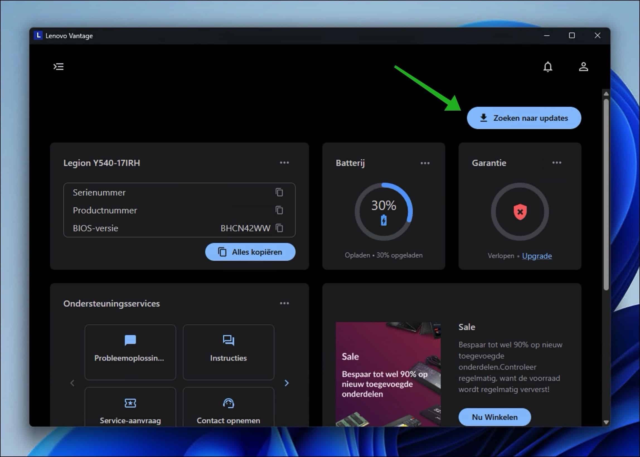Viewport: 640px width, 457px height.
Task: Open the notifications bell
Action: click(548, 67)
